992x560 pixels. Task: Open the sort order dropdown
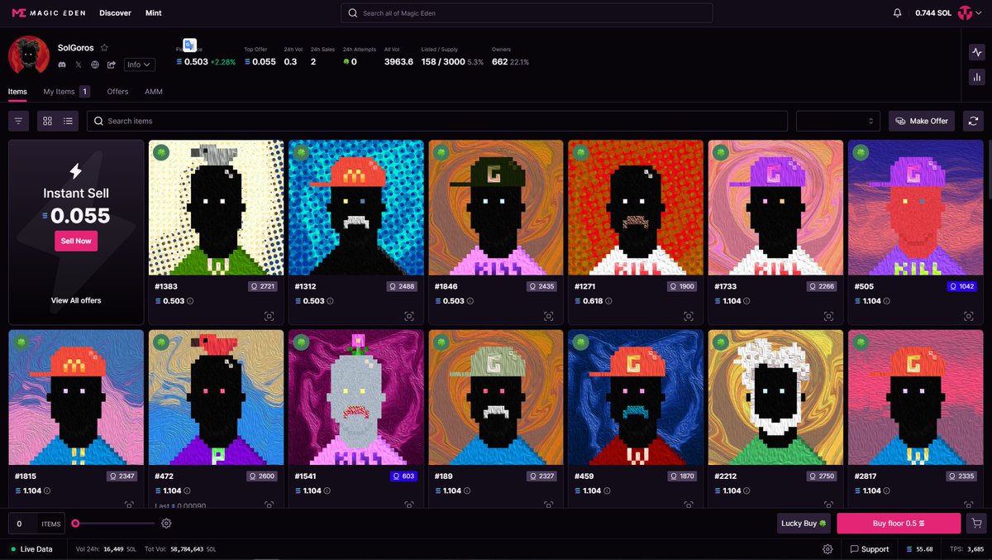pyautogui.click(x=837, y=121)
